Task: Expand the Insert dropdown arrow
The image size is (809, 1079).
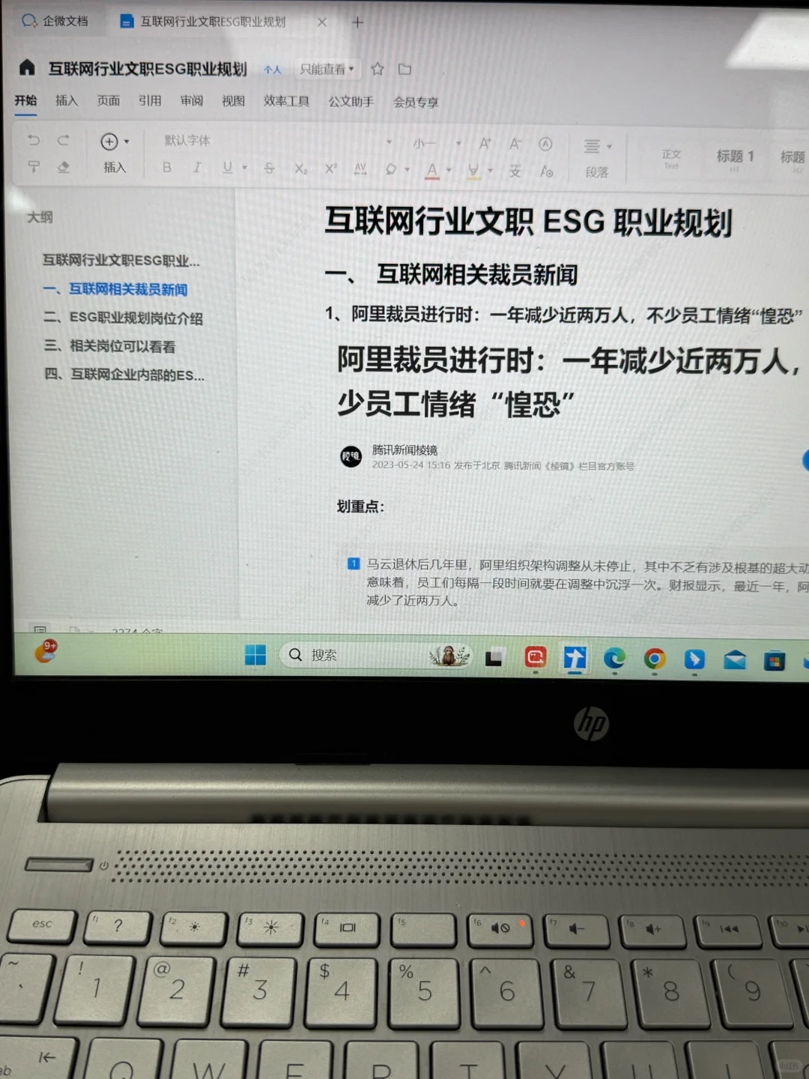Action: pyautogui.click(x=127, y=141)
